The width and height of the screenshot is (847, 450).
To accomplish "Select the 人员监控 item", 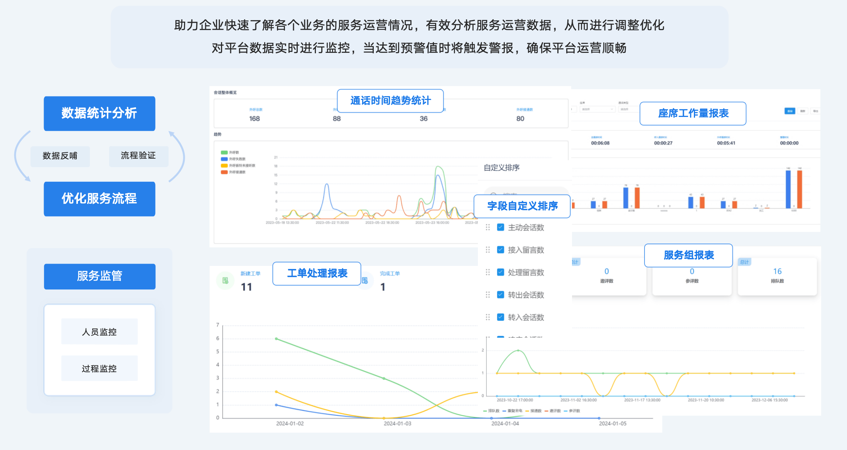I will (100, 332).
